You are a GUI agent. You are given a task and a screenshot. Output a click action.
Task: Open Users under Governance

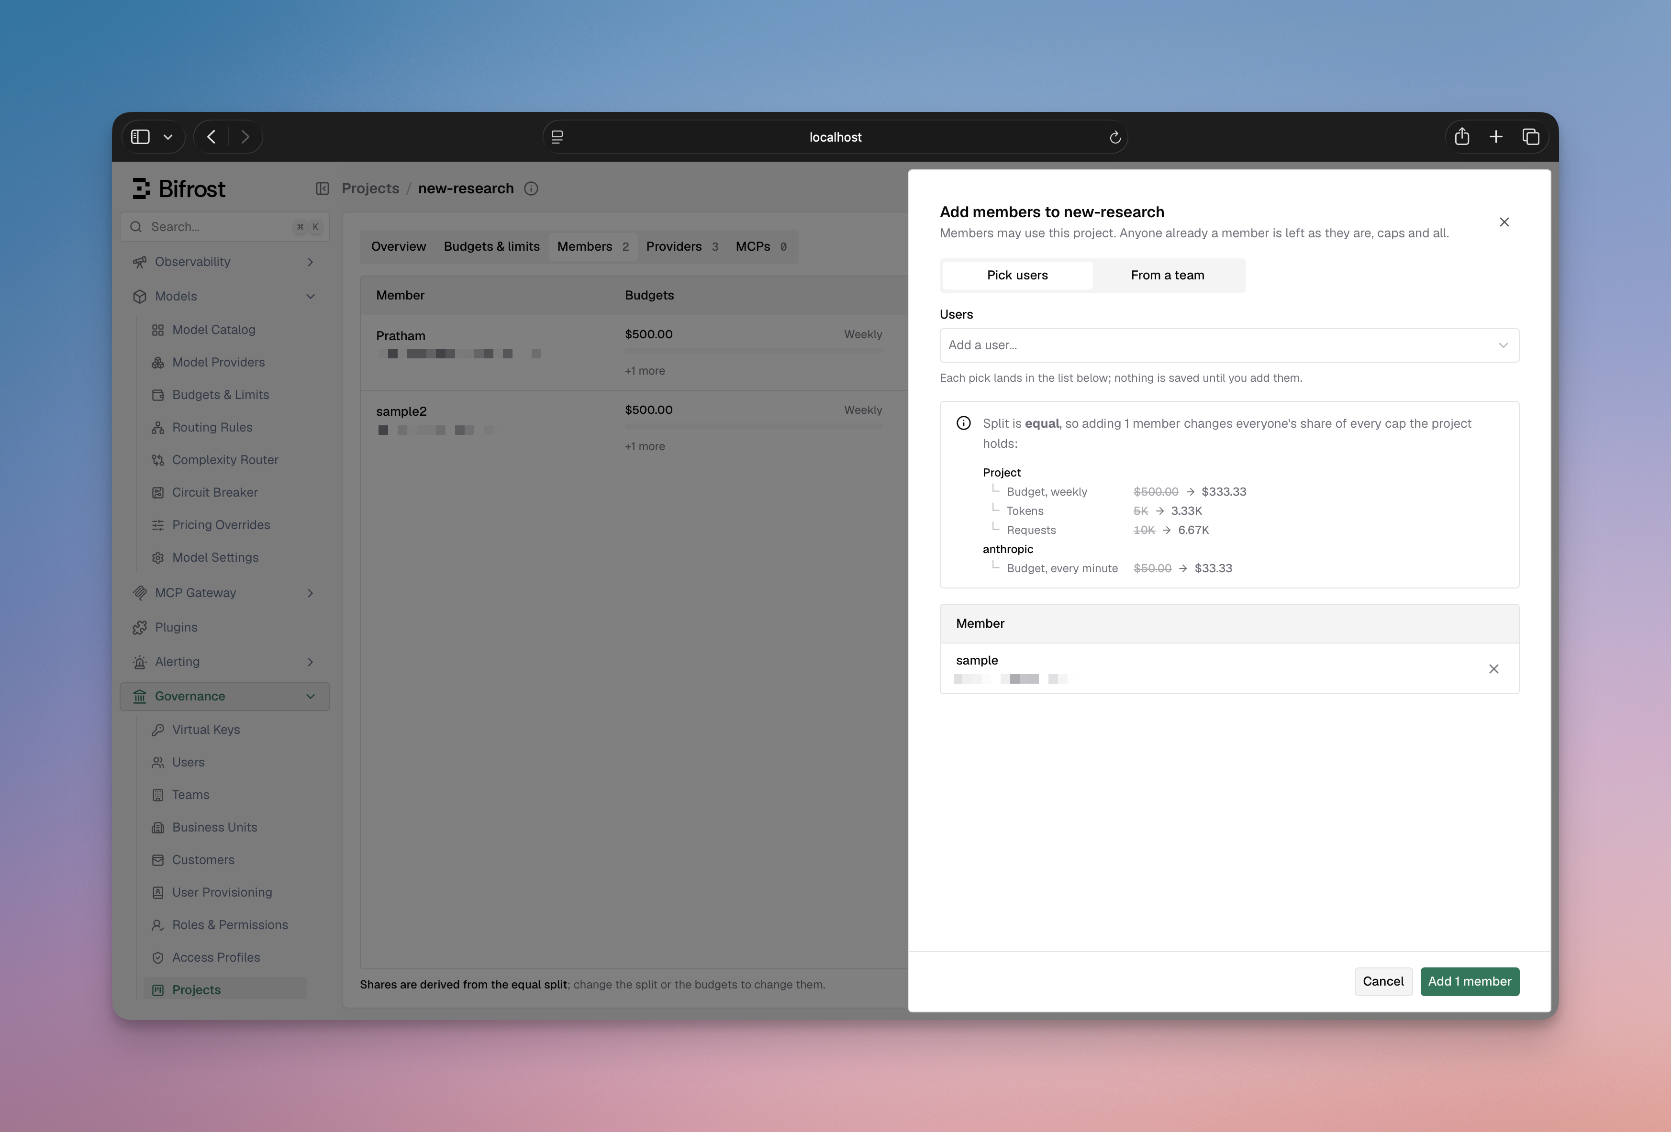coord(188,763)
